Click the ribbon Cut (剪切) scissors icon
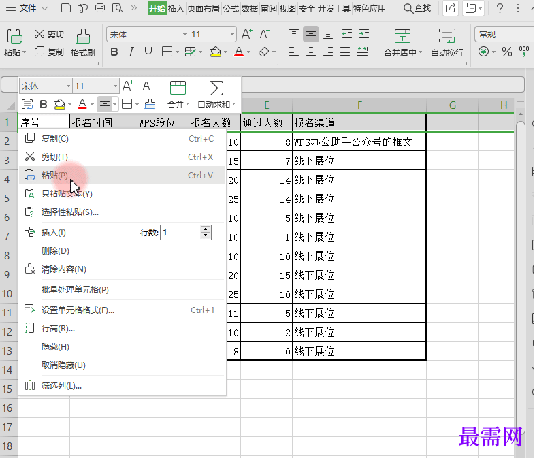The width and height of the screenshot is (535, 458). pos(39,35)
